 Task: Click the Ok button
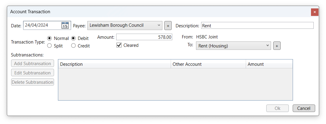point(278,108)
